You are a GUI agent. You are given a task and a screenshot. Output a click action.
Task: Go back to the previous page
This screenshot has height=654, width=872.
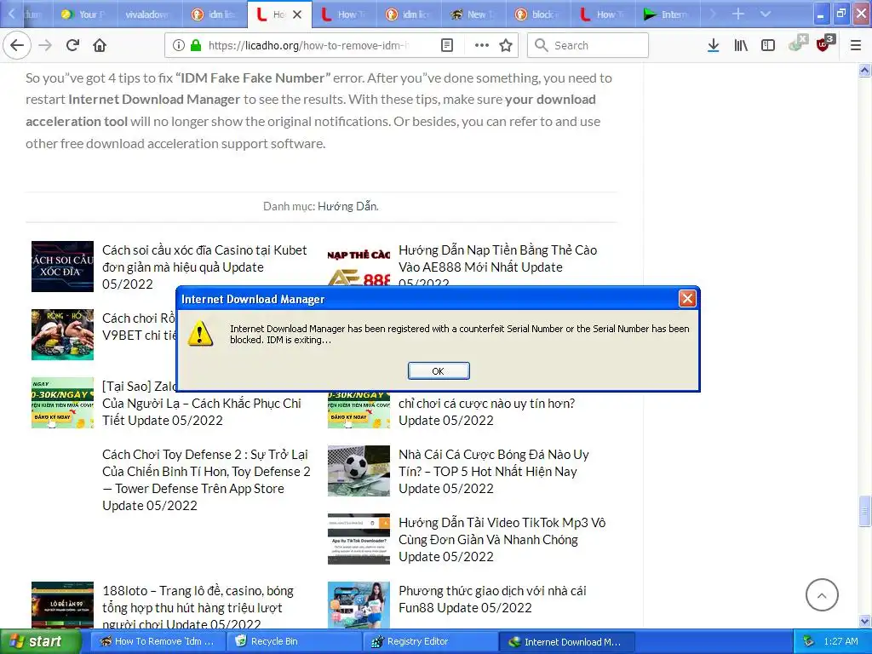(x=17, y=45)
